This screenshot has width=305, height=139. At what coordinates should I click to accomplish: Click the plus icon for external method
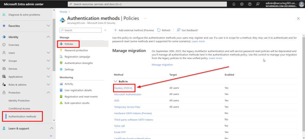click(x=115, y=30)
